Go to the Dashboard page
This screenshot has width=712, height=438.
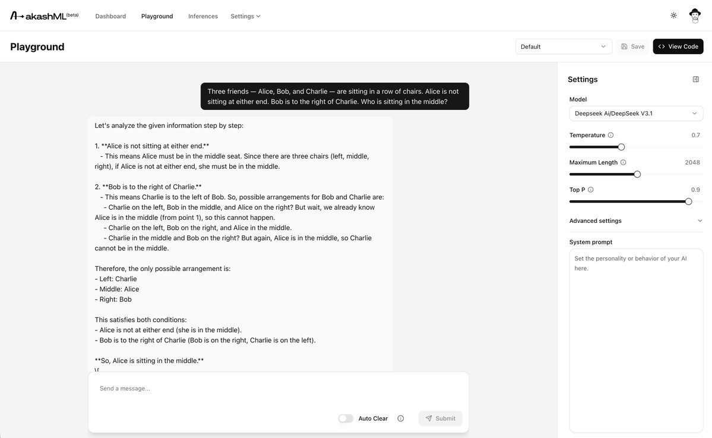point(110,16)
